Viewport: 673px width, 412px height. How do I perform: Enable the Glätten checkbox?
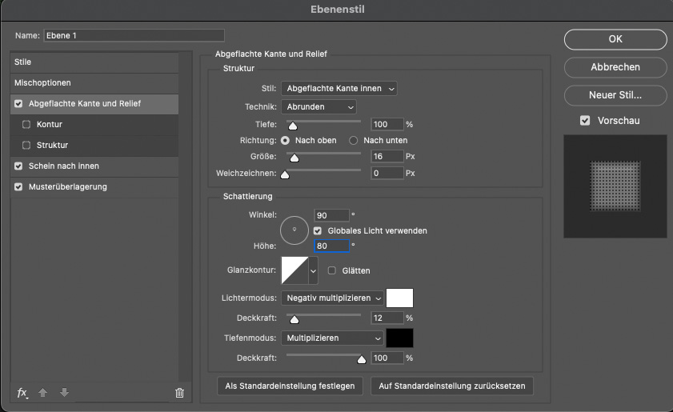coord(332,270)
